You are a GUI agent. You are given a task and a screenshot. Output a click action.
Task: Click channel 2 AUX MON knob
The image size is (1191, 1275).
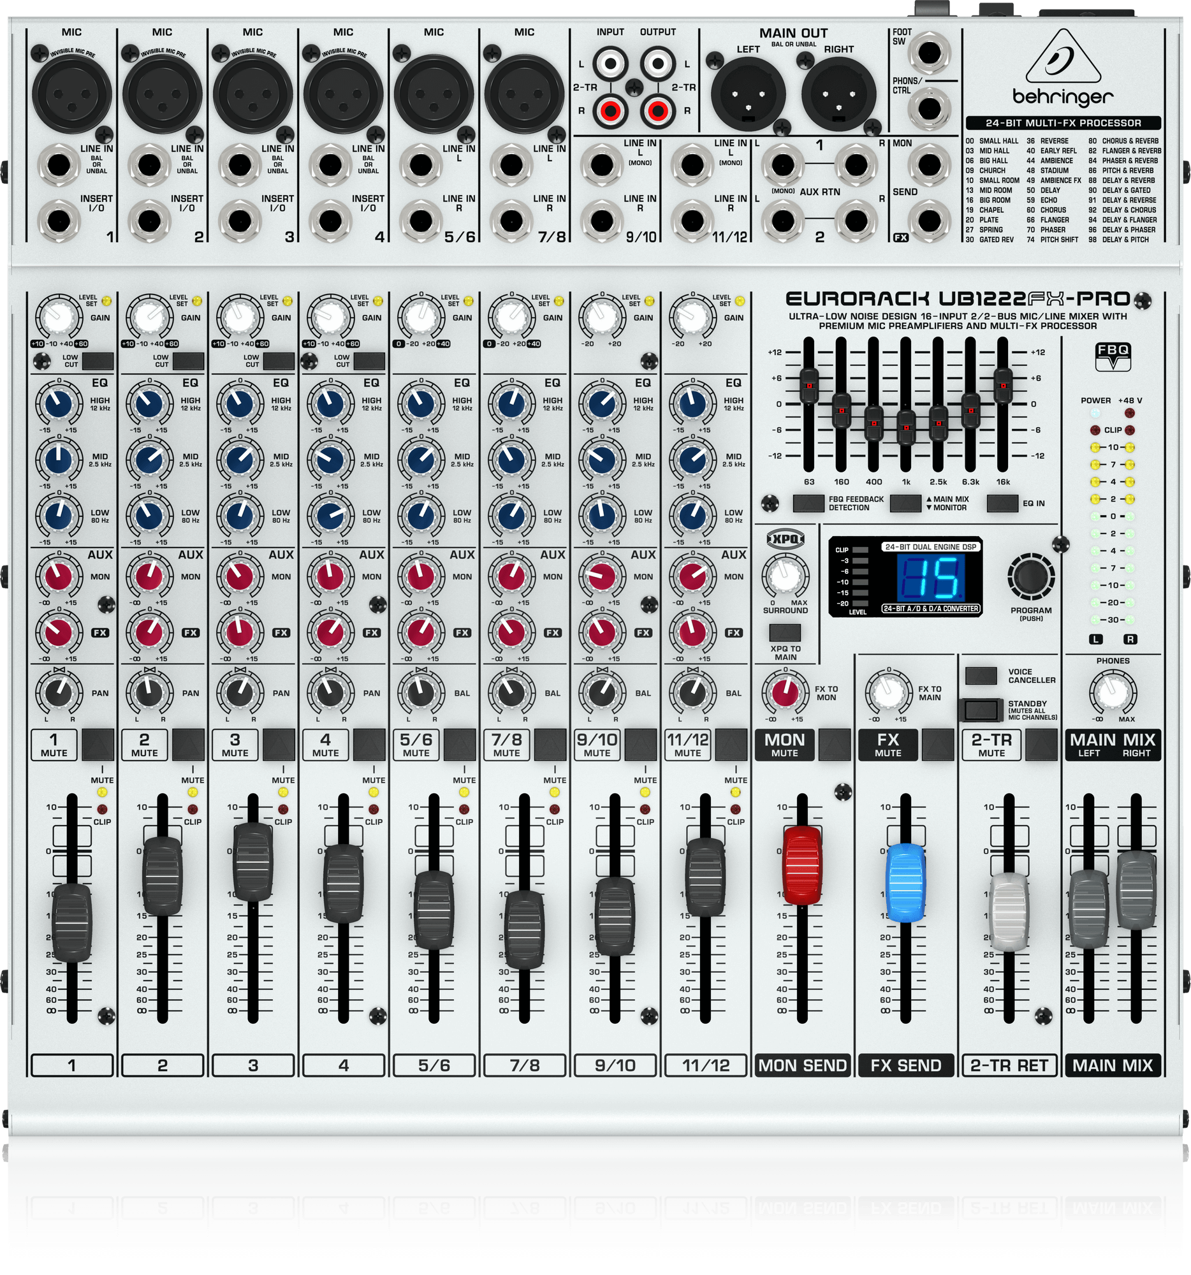(149, 576)
